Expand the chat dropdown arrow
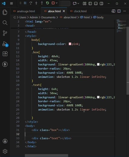Screen dimensions: 129x157 tap(78, 4)
